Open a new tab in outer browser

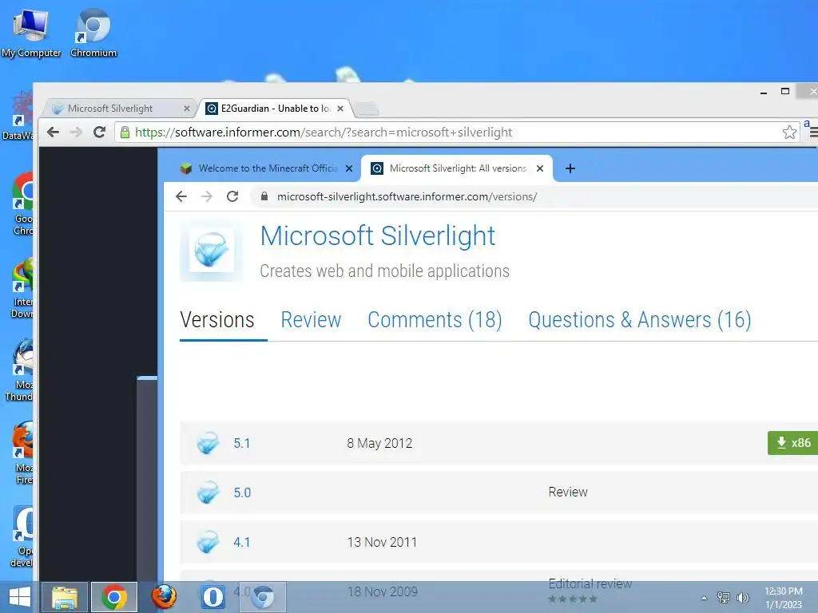pyautogui.click(x=367, y=109)
